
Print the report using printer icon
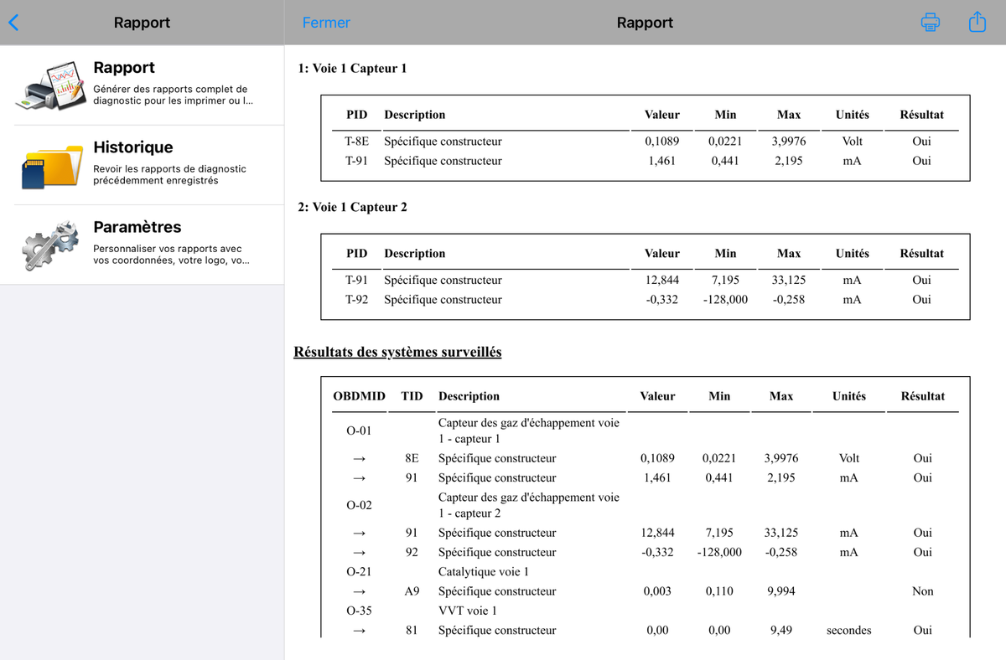click(x=931, y=23)
